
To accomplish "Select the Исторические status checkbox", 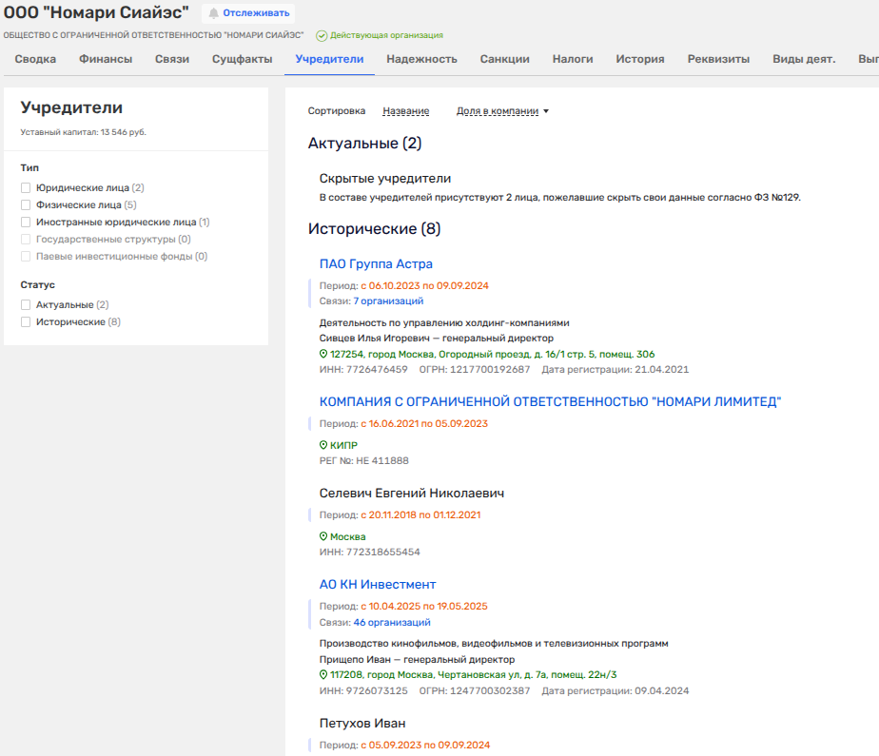I will (x=27, y=322).
